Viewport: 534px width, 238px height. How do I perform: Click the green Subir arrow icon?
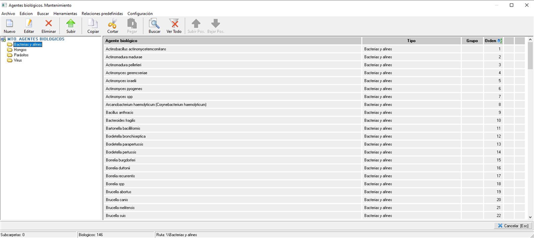71,23
